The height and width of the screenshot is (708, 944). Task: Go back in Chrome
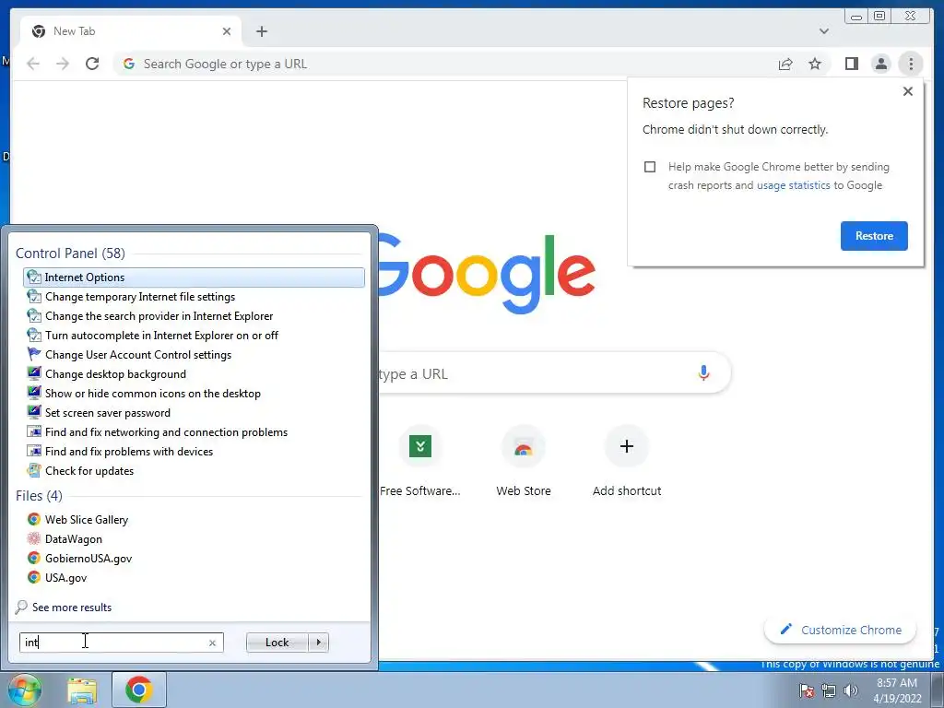pyautogui.click(x=33, y=64)
